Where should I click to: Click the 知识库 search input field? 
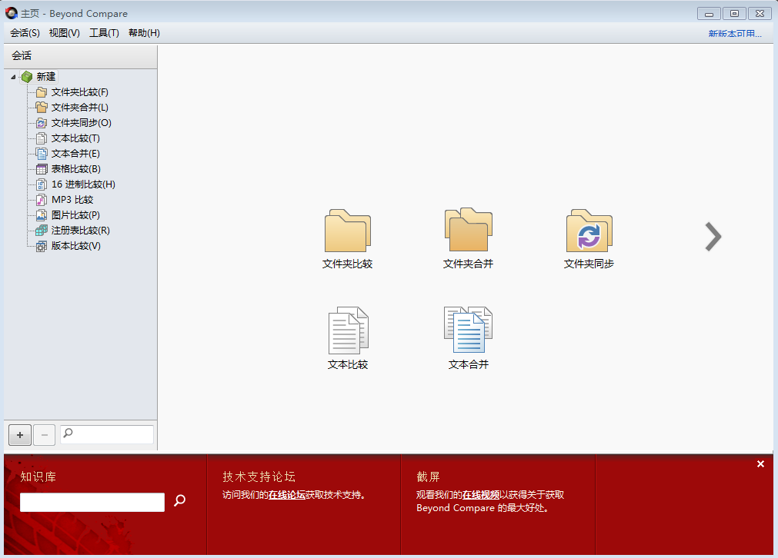[x=92, y=503]
